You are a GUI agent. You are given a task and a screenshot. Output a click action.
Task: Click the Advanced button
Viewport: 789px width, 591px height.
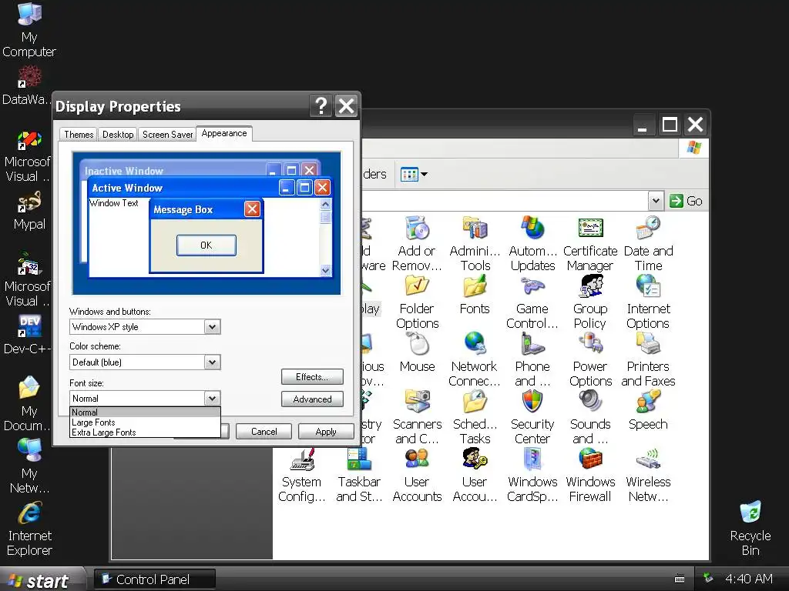click(312, 399)
